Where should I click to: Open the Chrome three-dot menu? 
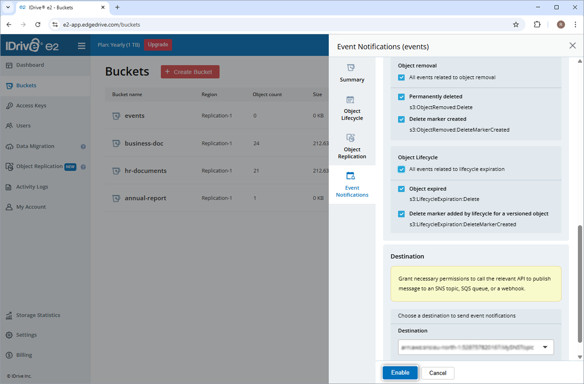pyautogui.click(x=576, y=24)
